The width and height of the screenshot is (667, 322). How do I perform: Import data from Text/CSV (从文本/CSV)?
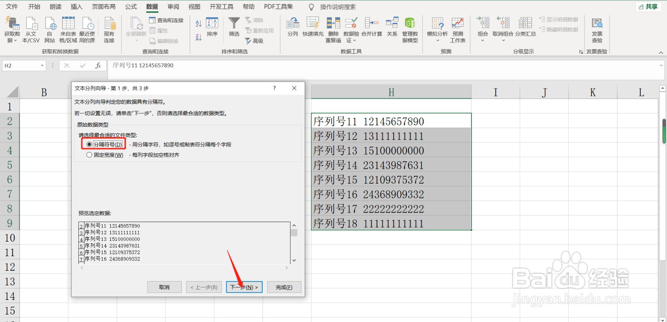(31, 30)
